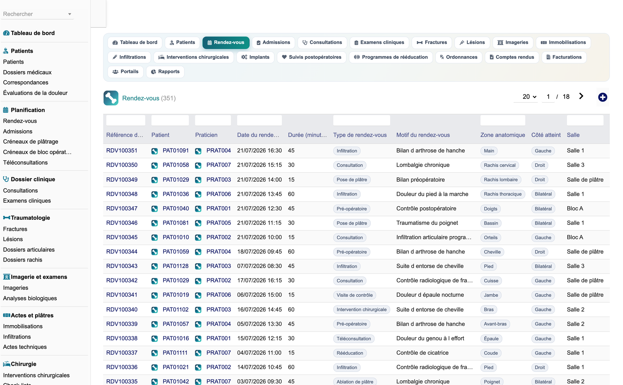This screenshot has height=385, width=623.
Task: Sort by Durée (minutes) column header
Action: 307,135
